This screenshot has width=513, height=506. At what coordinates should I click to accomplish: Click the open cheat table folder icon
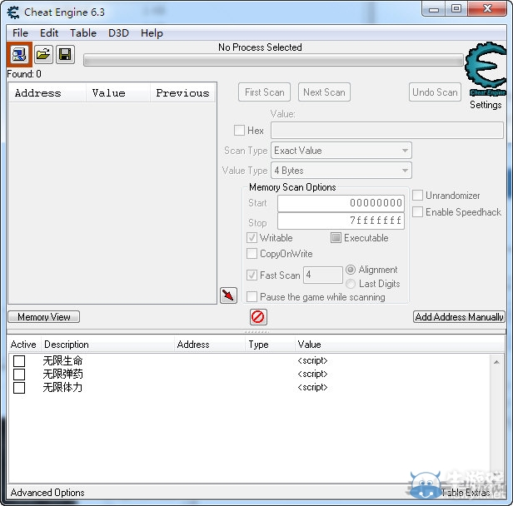click(x=43, y=54)
